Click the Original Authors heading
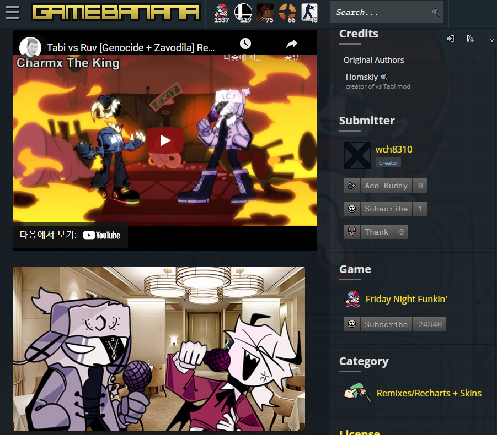Screen dimensions: 497x435 point(373,60)
